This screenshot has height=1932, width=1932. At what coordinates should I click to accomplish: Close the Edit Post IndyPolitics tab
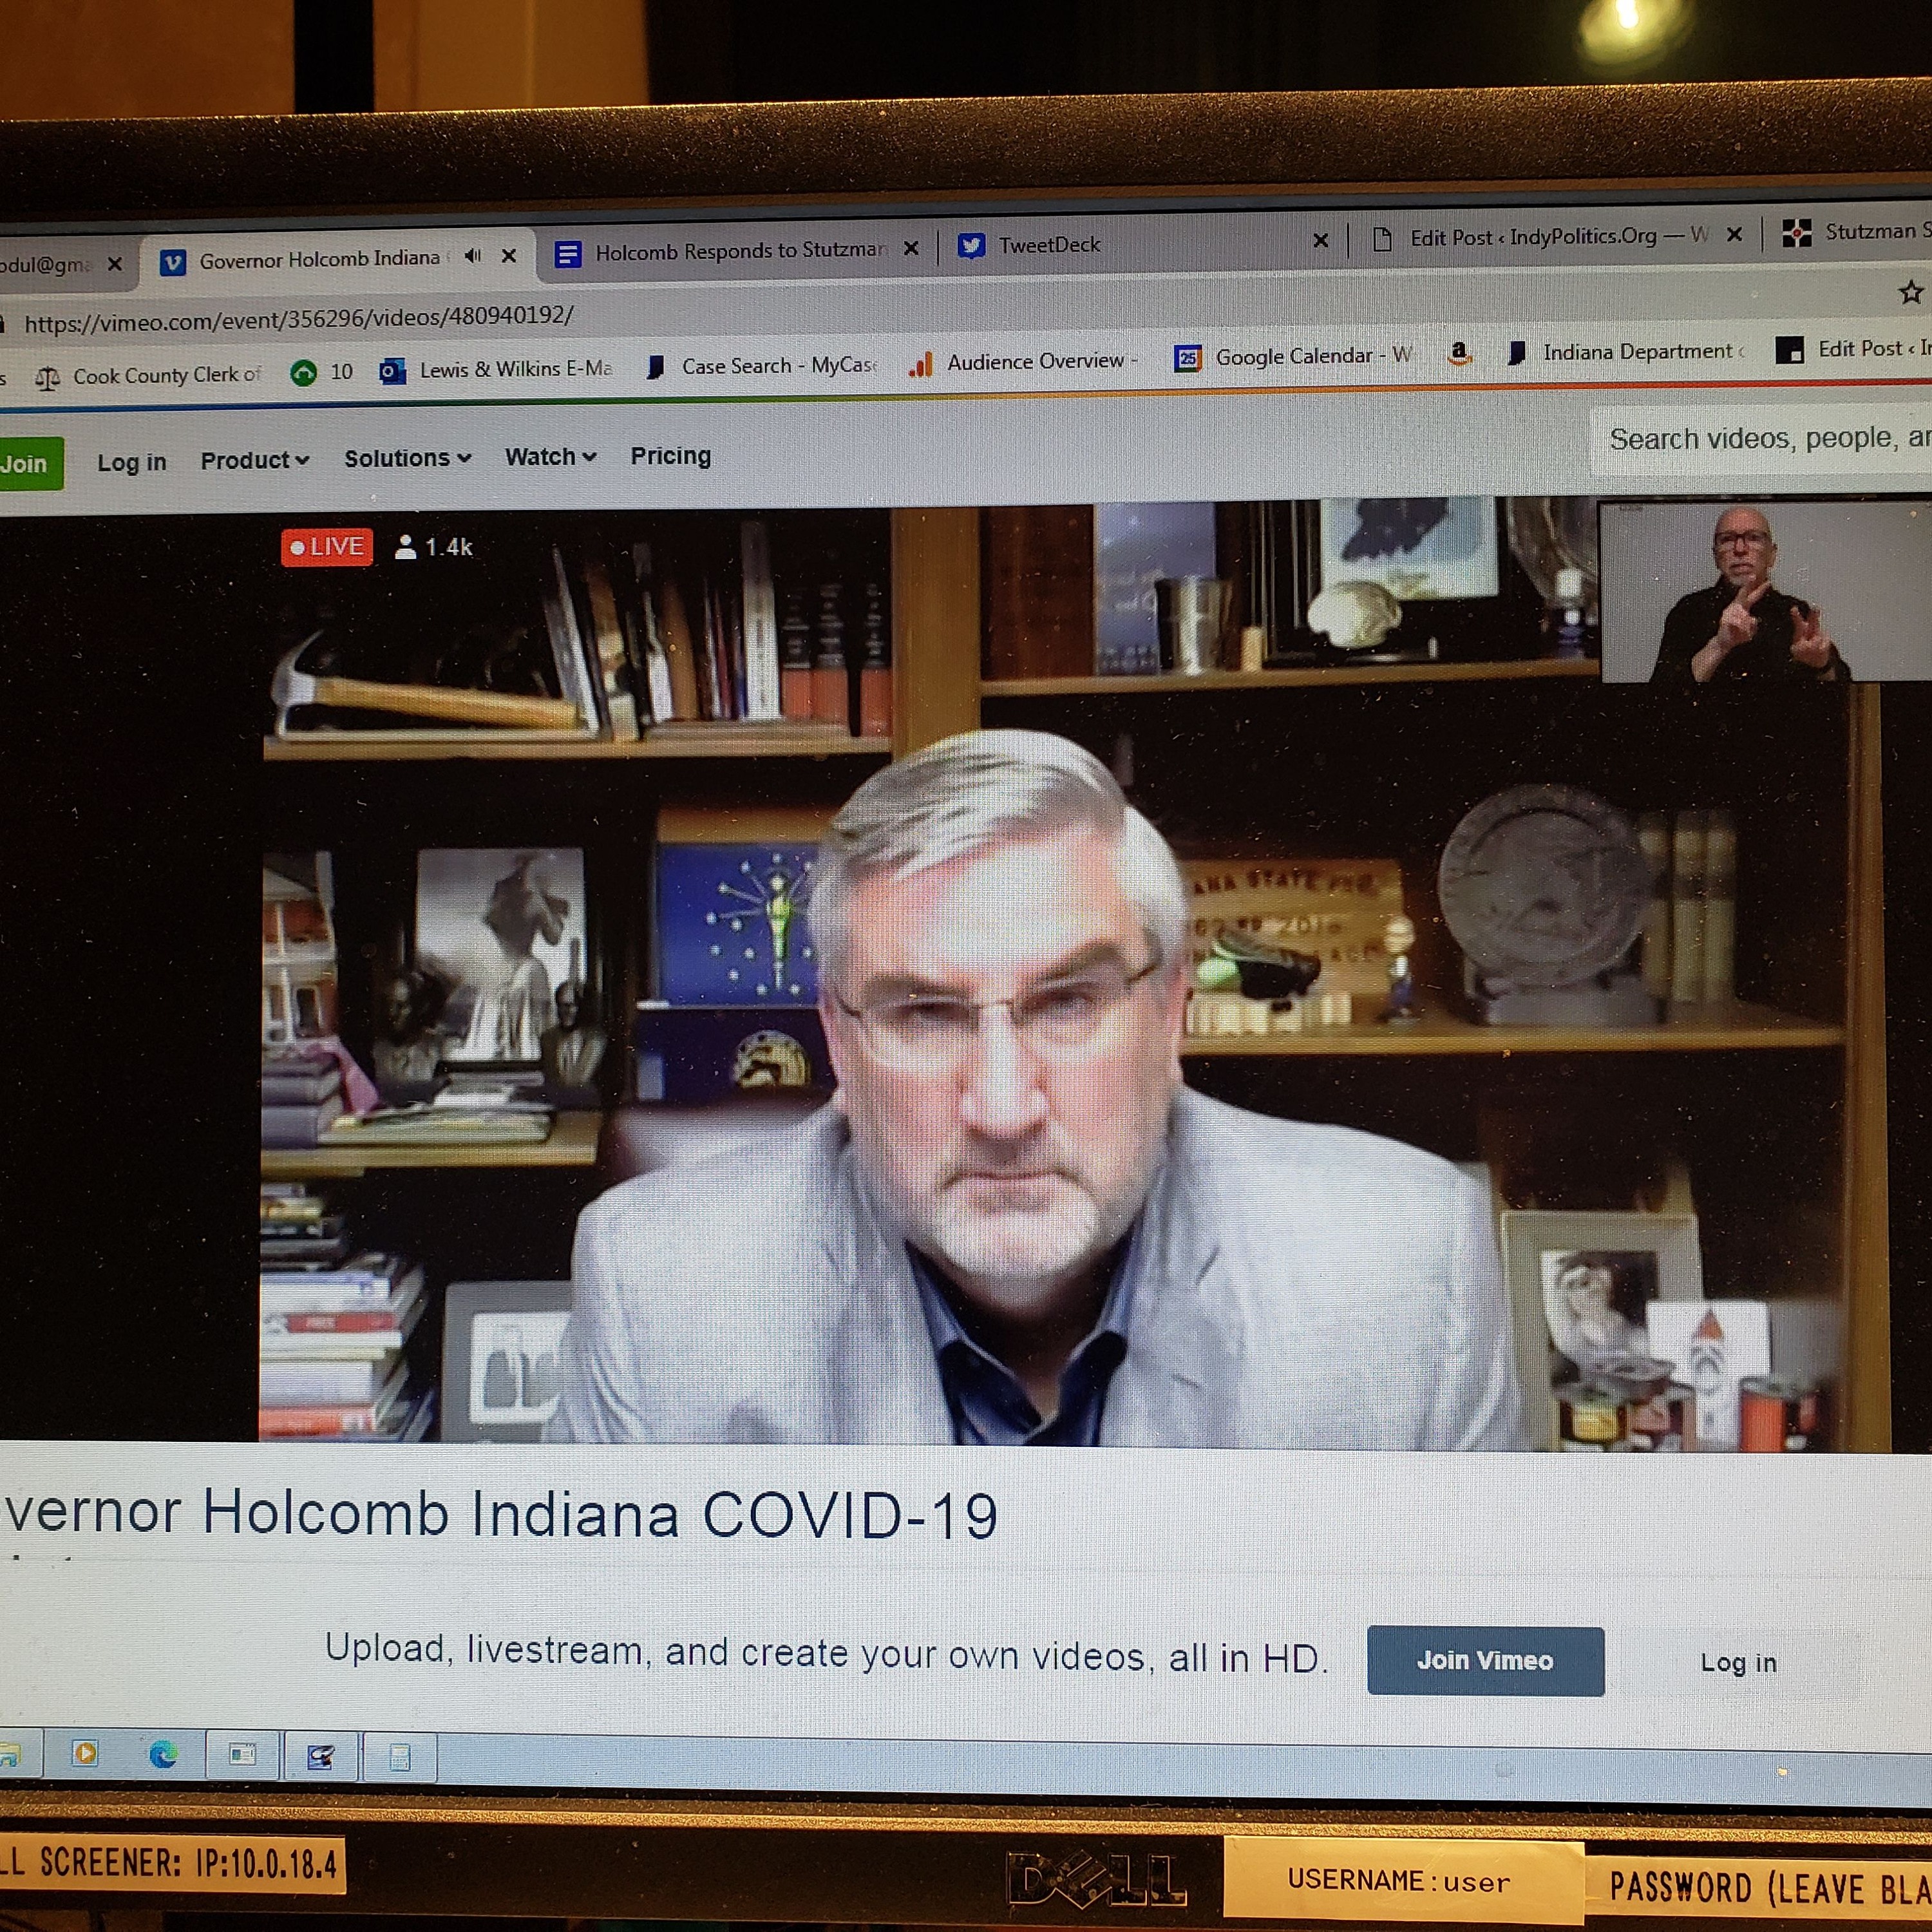tap(1735, 234)
